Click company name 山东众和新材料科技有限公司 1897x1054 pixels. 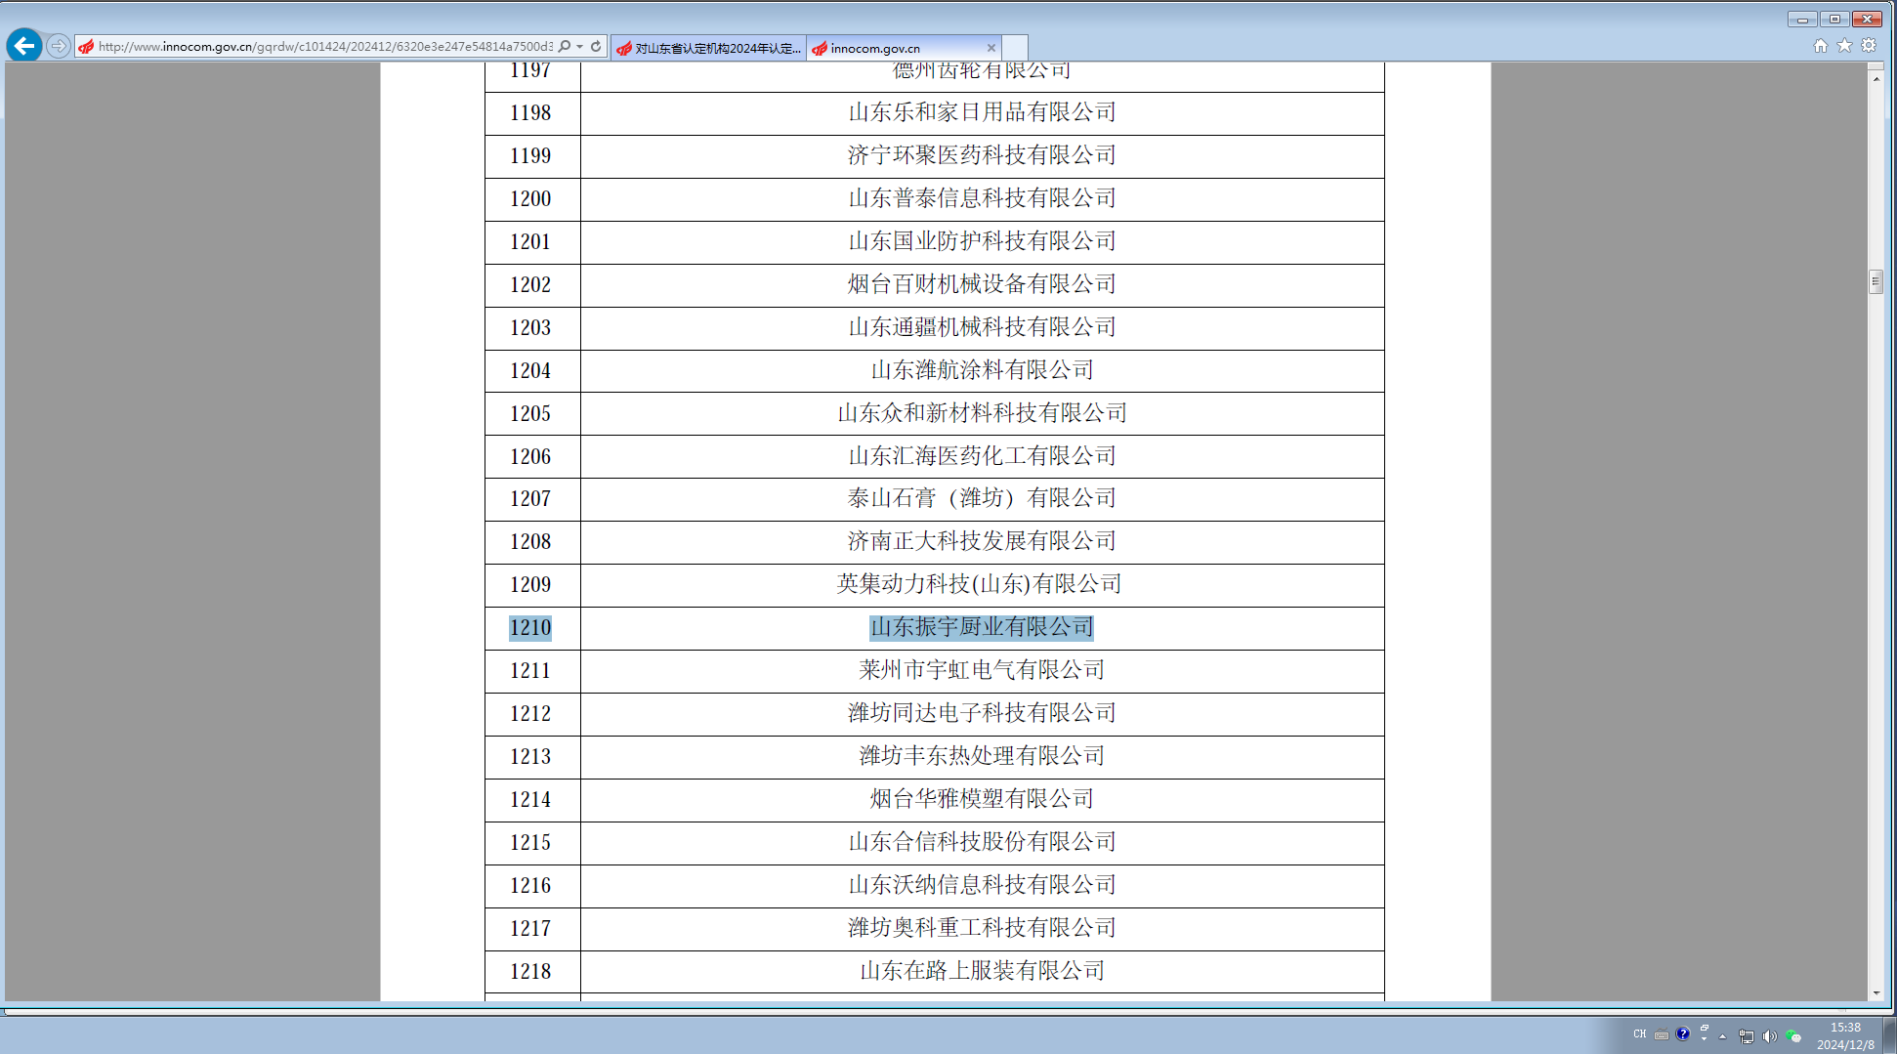pyautogui.click(x=982, y=413)
